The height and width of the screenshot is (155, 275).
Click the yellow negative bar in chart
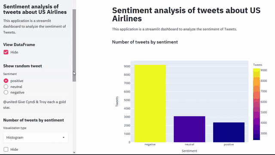(150, 104)
